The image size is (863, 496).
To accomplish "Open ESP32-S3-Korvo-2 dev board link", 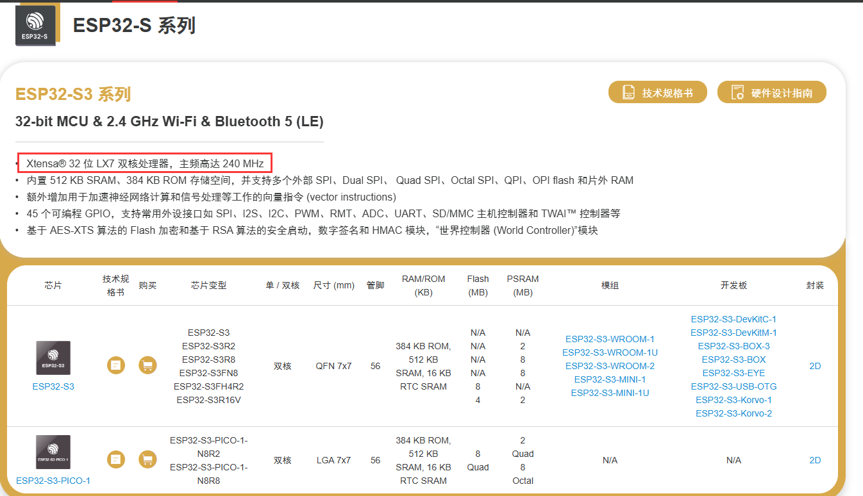I will 733,413.
